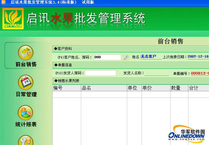Click the customer search magnifier icon
This screenshot has height=145, width=209.
[x=126, y=57]
